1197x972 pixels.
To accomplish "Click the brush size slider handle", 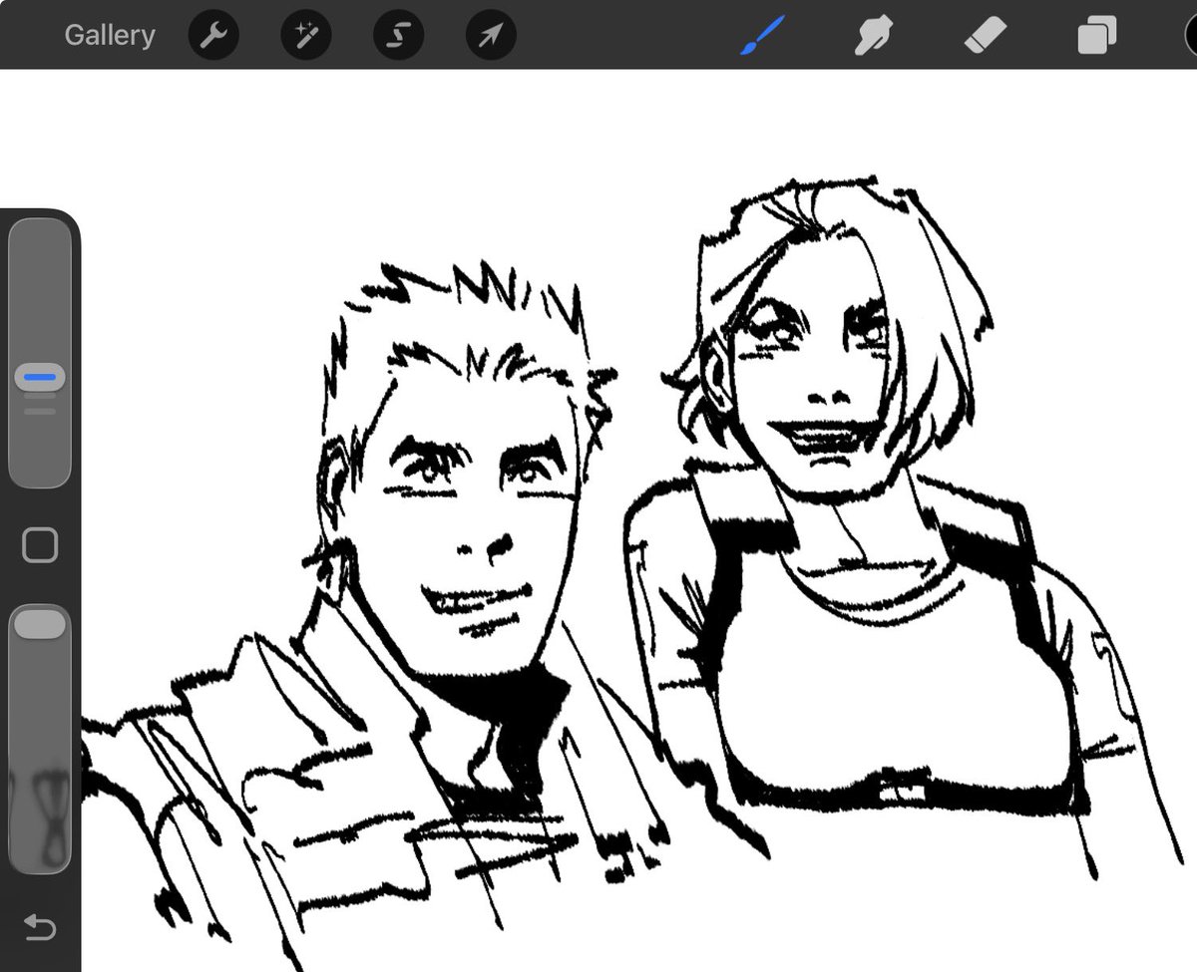I will (40, 378).
